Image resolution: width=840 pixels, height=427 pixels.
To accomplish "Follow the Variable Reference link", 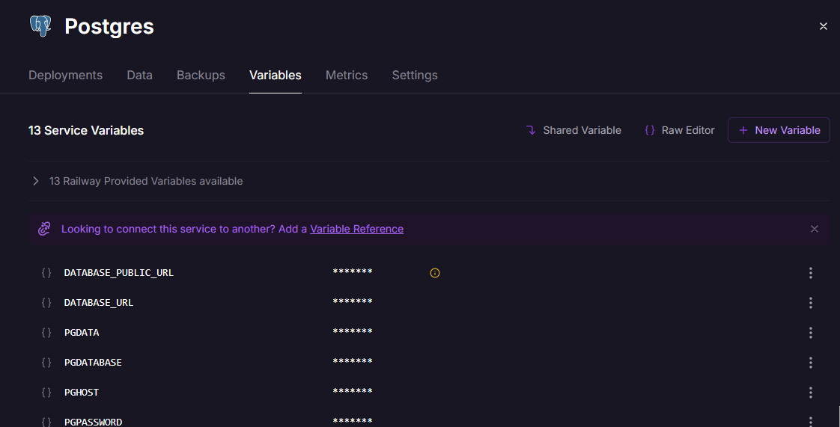I will pyautogui.click(x=357, y=229).
